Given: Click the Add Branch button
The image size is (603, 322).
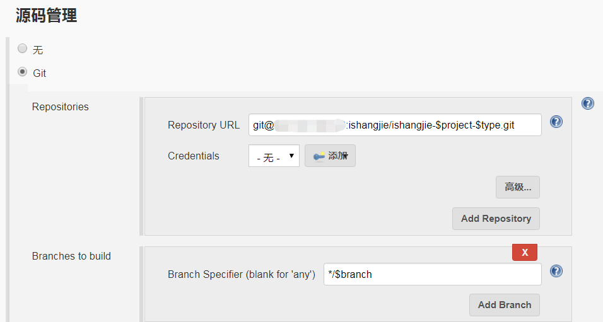Looking at the screenshot, I should pyautogui.click(x=504, y=305).
